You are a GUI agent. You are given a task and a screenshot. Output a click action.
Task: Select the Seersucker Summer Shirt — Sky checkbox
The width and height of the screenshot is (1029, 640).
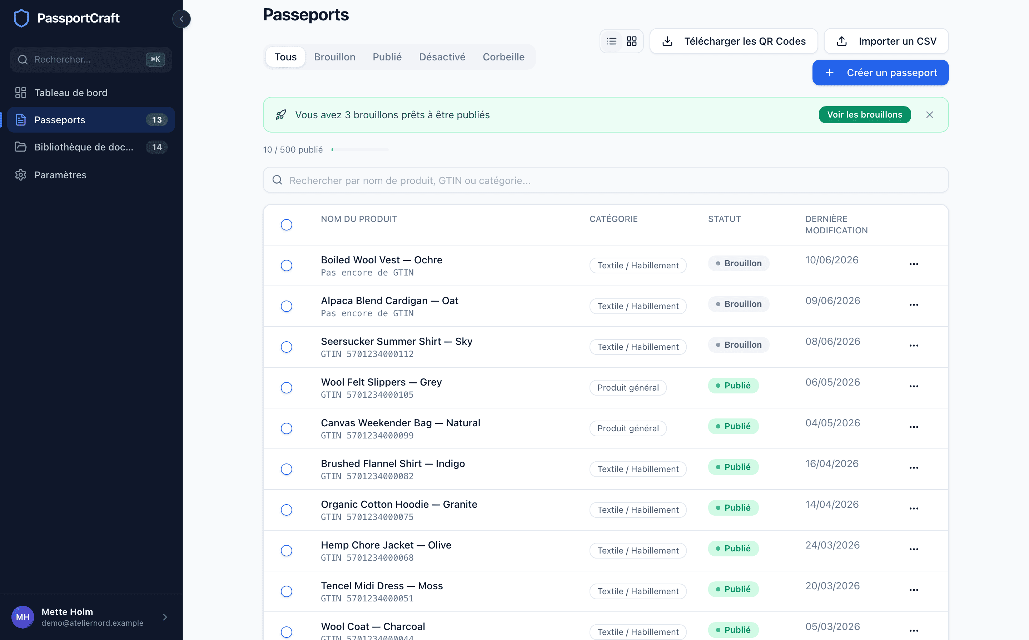pos(287,347)
